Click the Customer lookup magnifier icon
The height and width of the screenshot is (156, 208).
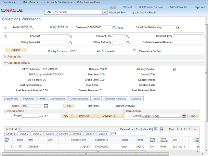click(x=115, y=28)
